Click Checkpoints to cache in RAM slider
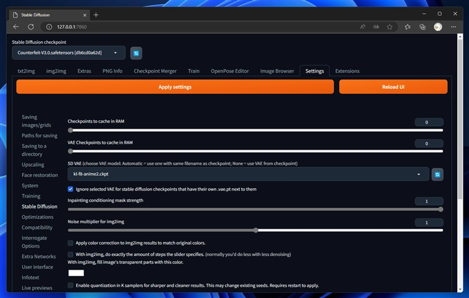Screen dimensions: 469x298 (255, 130)
